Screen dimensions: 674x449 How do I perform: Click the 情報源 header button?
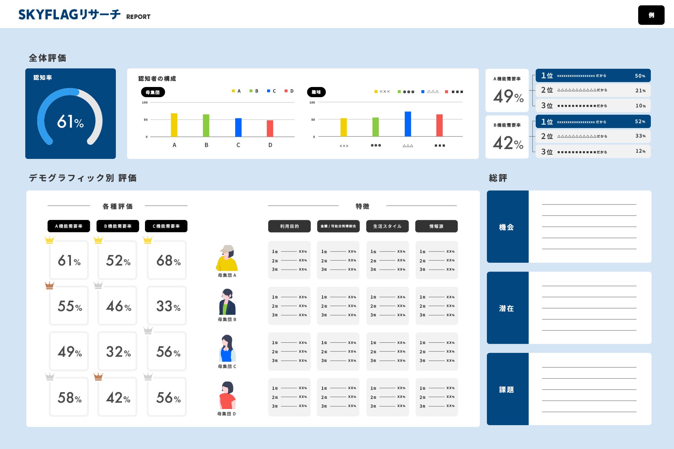point(436,226)
